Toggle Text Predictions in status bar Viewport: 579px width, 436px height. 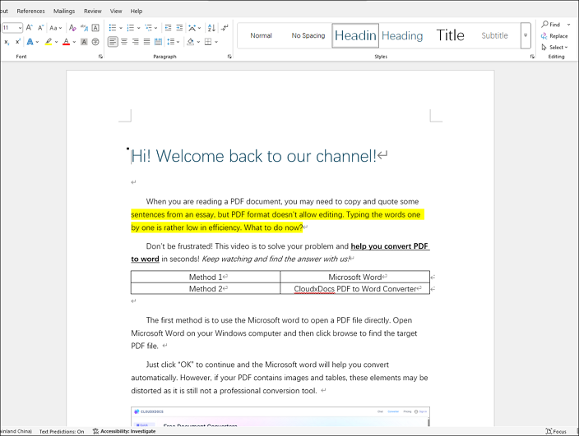[62, 431]
